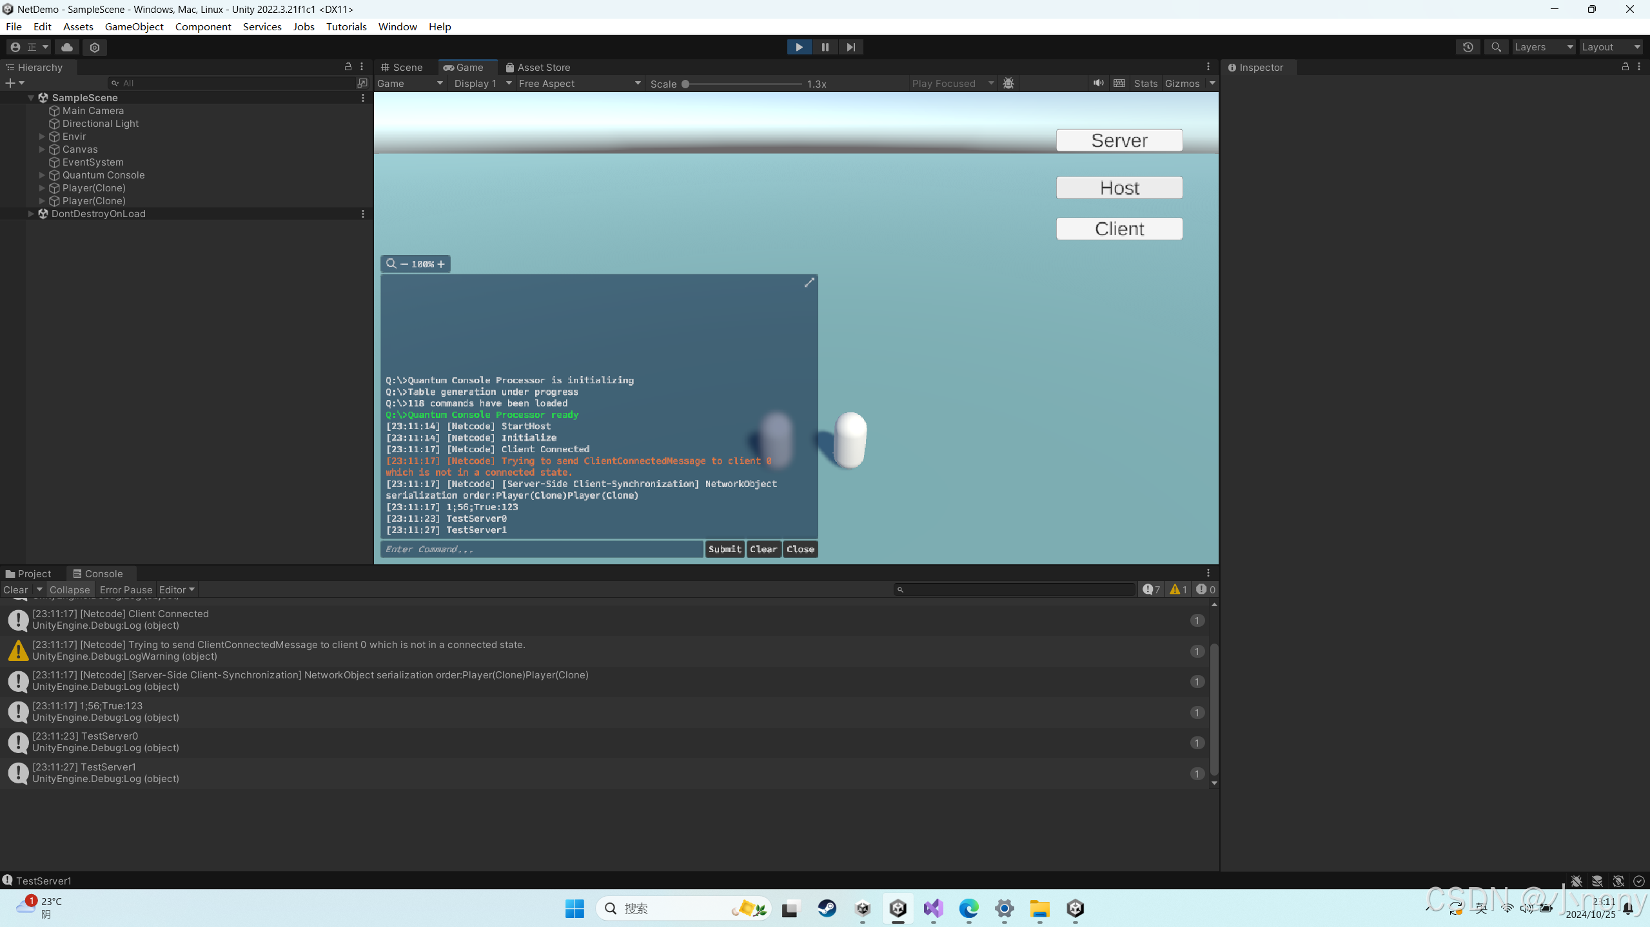1650x927 pixels.
Task: Open the Window menu
Action: (x=397, y=26)
